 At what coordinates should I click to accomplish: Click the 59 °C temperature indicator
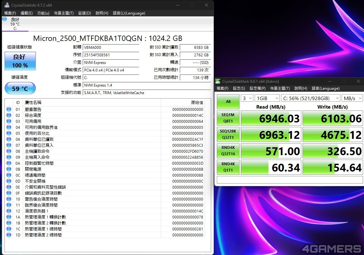(x=20, y=88)
